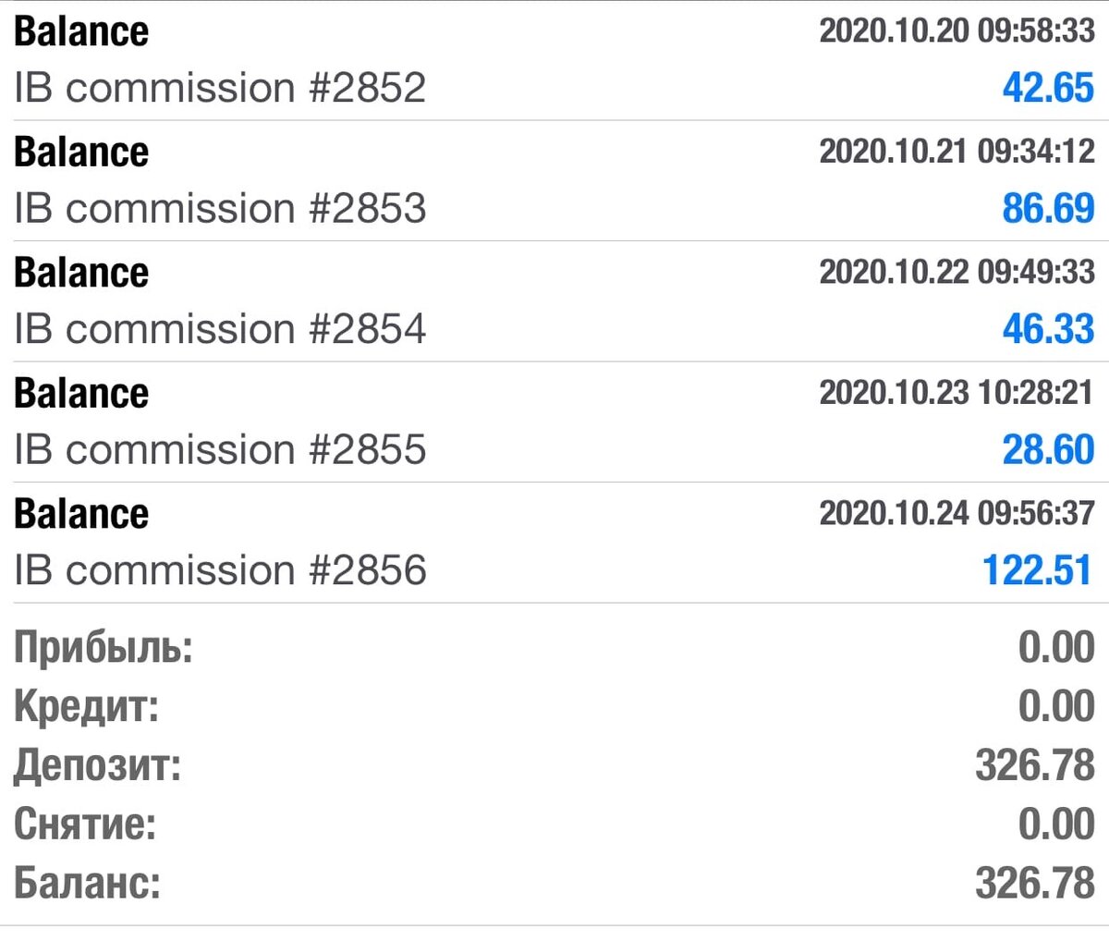Tap the Баланс total value 326.78
1109x941 pixels.
[x=1034, y=884]
